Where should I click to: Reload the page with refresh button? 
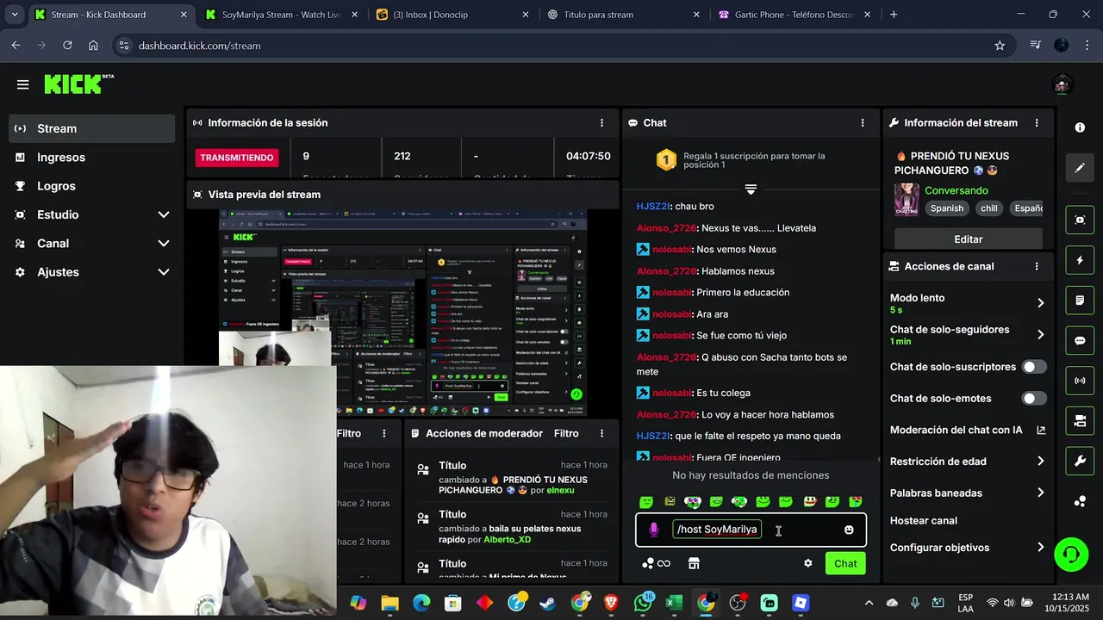tap(67, 46)
